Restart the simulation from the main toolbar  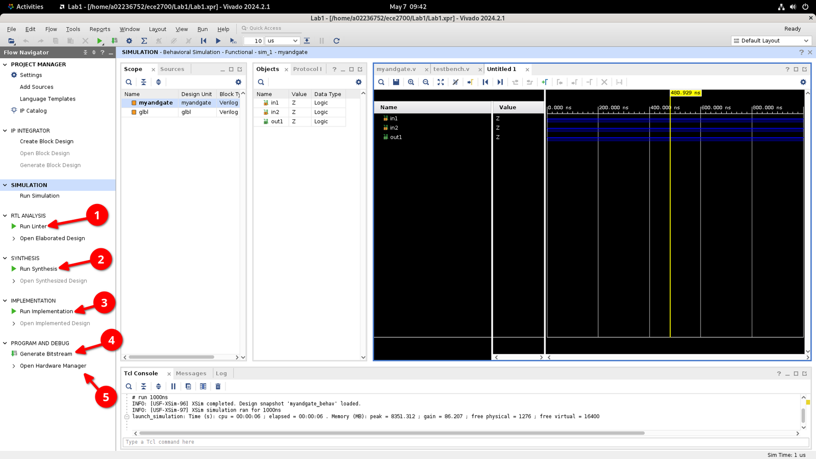(203, 41)
